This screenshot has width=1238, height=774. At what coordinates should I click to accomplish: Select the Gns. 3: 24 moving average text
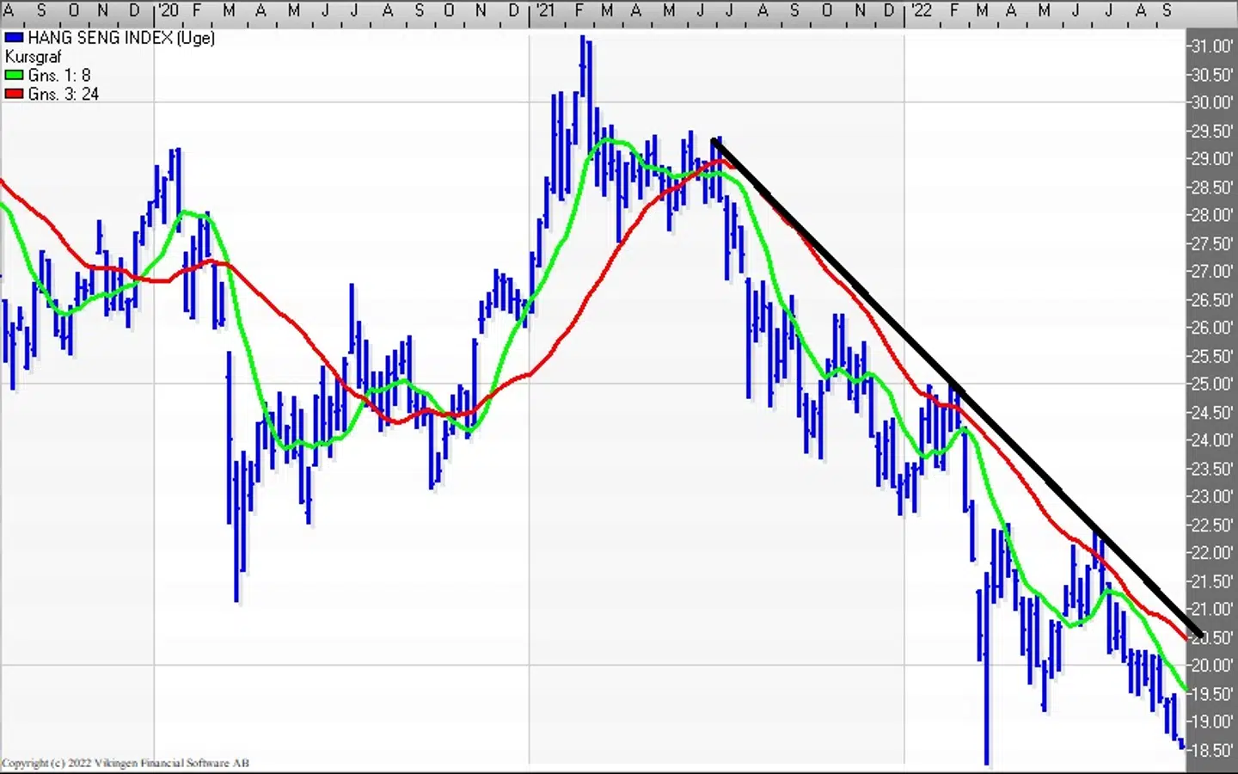point(63,94)
